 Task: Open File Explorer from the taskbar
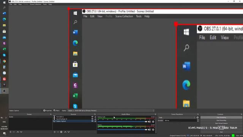pyautogui.click(x=4, y=25)
